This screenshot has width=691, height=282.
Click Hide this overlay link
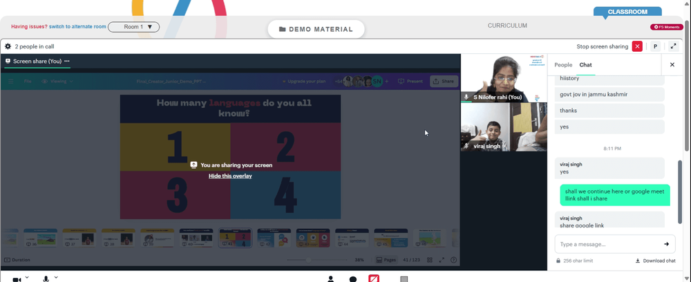(230, 176)
